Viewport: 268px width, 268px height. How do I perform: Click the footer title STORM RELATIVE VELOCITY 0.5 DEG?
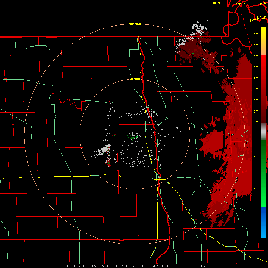point(103,266)
